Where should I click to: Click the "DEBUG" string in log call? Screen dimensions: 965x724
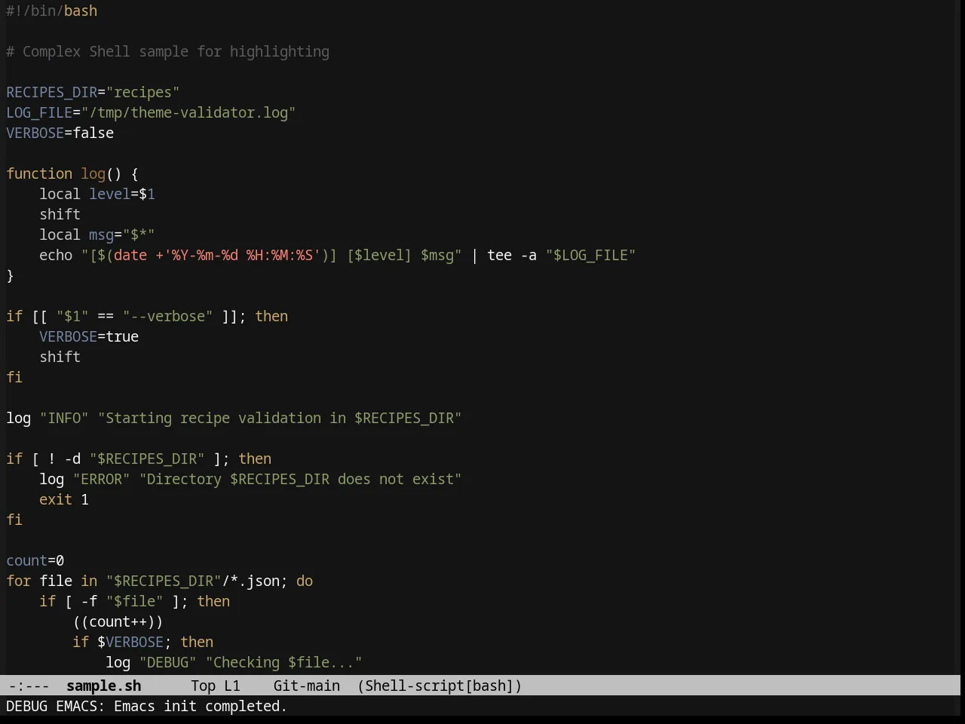tap(167, 662)
